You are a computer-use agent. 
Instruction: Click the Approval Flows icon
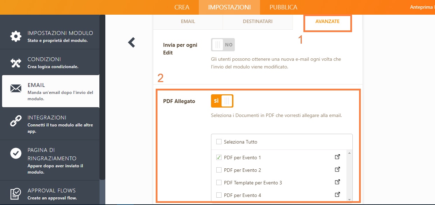click(x=16, y=193)
